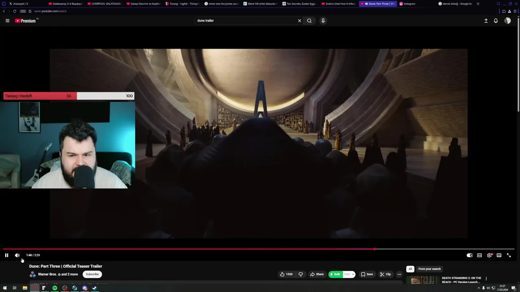Open the Create upload icon
Screen dimensions: 520x292
[x=486, y=21]
